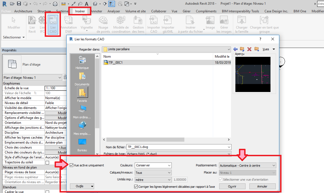Viewport: 324px width, 193px height.
Task: Save the project with the floppy disk icon
Action: [19, 4]
